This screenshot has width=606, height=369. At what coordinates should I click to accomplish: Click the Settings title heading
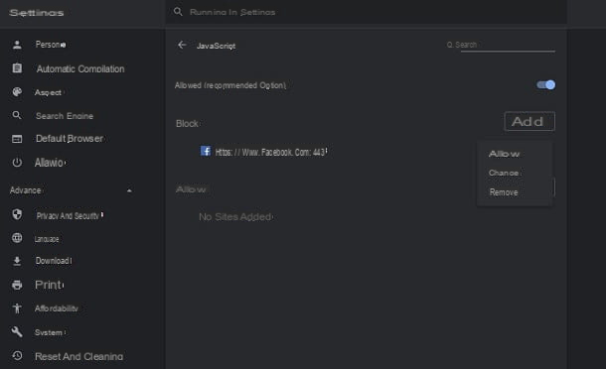[x=37, y=13]
